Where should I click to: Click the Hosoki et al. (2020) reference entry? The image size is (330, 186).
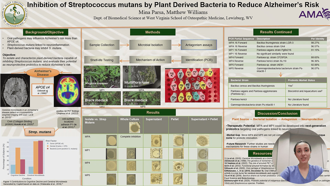click(x=249, y=168)
